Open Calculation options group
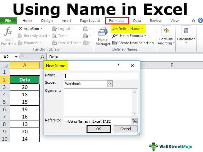This screenshot has width=203, height=152. 186,35
